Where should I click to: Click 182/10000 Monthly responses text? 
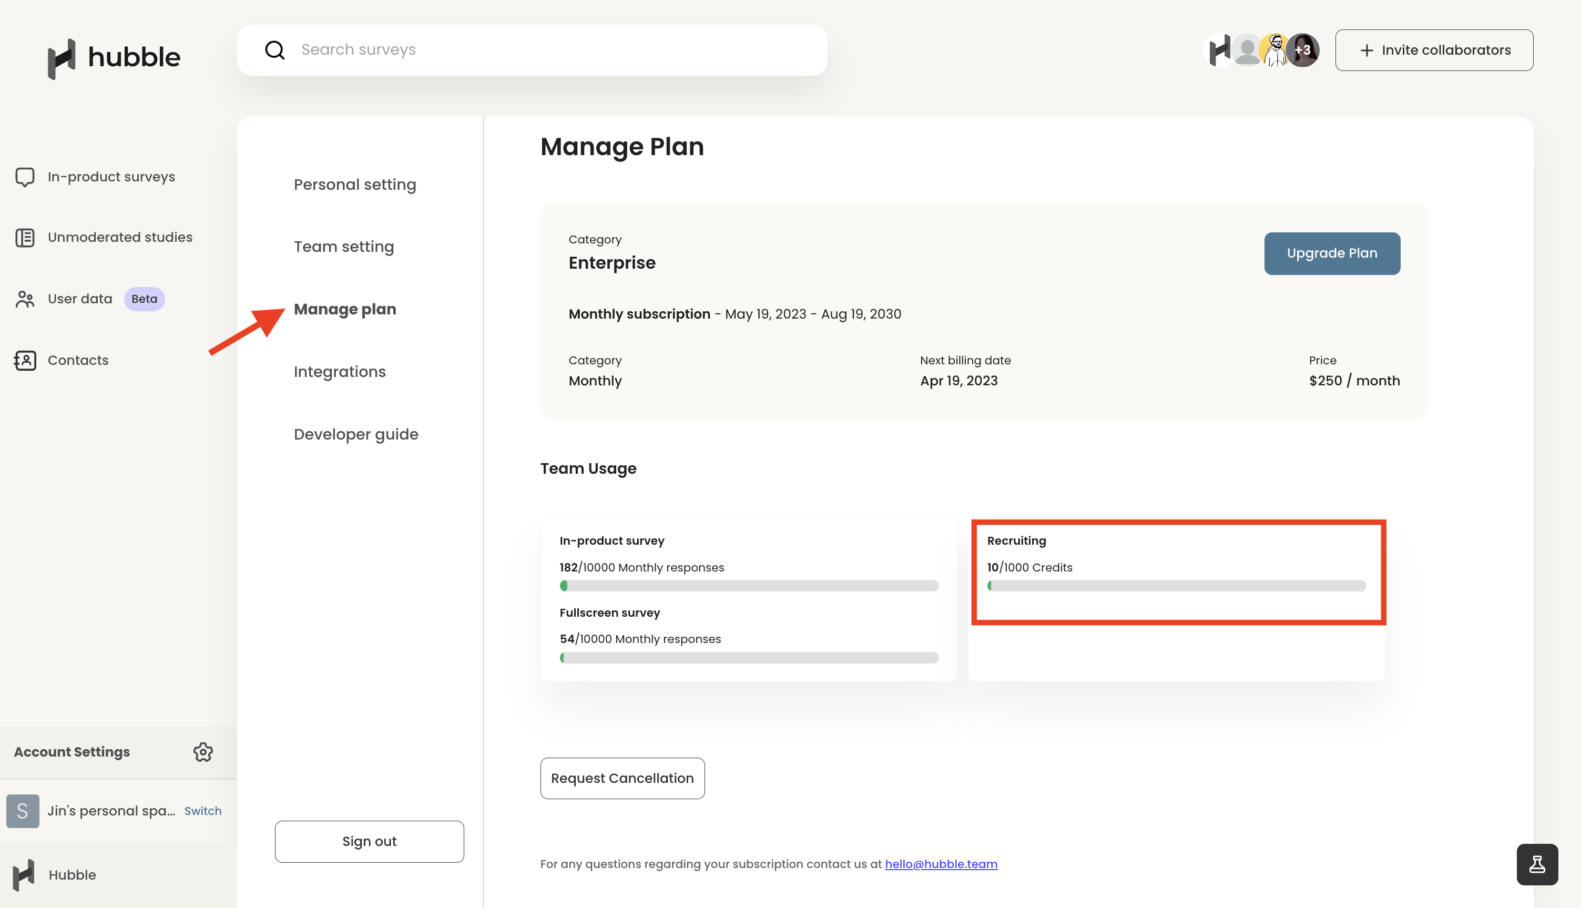point(641,567)
